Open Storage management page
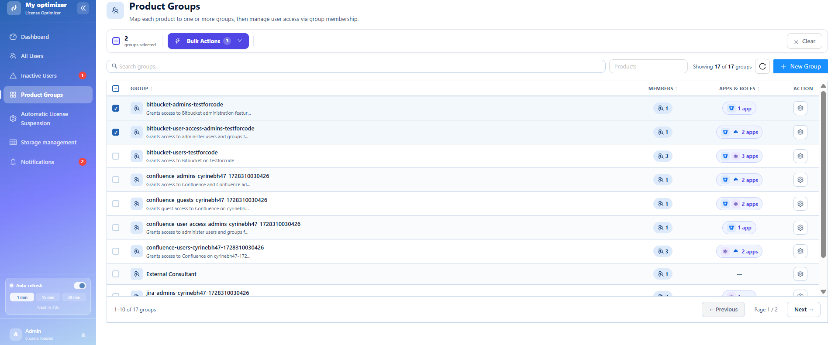The image size is (838, 345). 48,142
